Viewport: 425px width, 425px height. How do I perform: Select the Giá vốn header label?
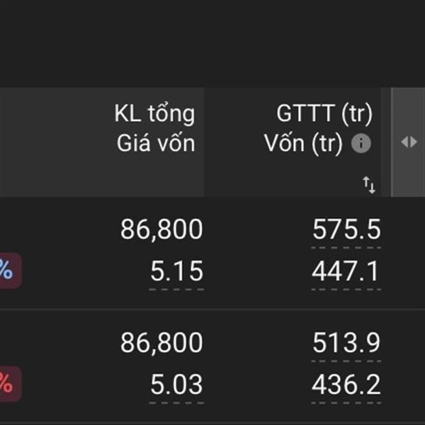click(156, 143)
